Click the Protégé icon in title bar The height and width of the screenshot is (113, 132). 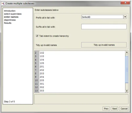(3, 3)
